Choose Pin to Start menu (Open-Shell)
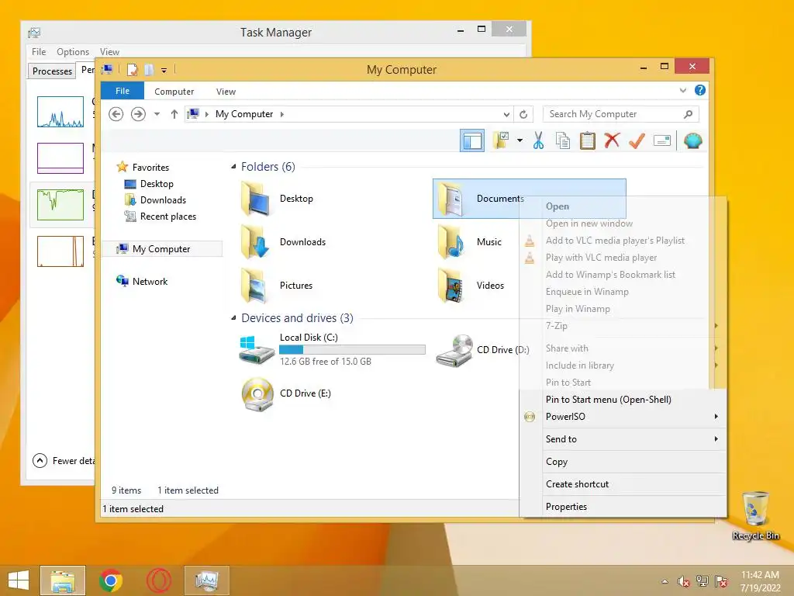 point(623,400)
